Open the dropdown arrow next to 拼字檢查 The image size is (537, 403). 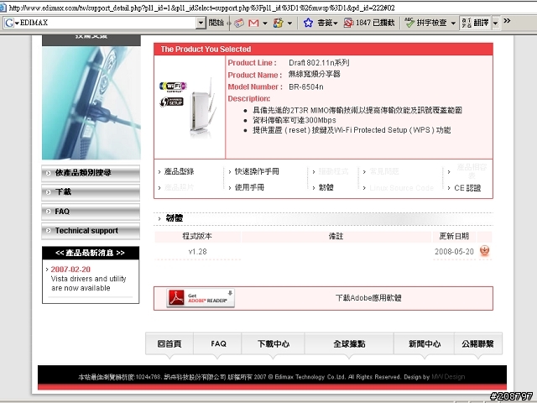click(453, 24)
